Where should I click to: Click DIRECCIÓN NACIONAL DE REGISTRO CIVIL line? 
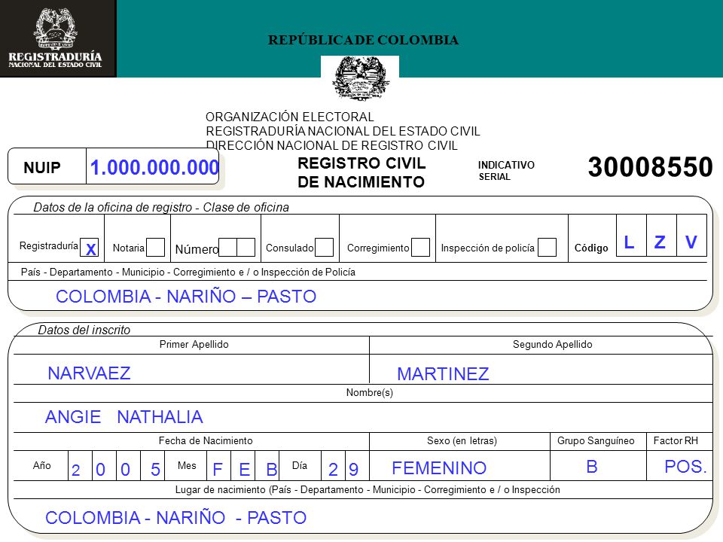pos(331,145)
